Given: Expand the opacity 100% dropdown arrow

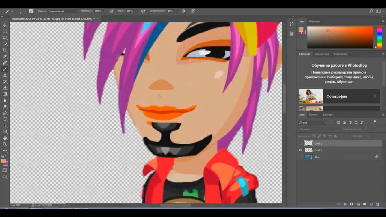Looking at the screenshot, I should [105, 11].
